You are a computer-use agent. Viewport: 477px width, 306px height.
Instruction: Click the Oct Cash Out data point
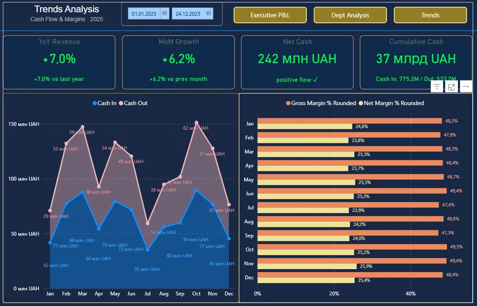196,123
